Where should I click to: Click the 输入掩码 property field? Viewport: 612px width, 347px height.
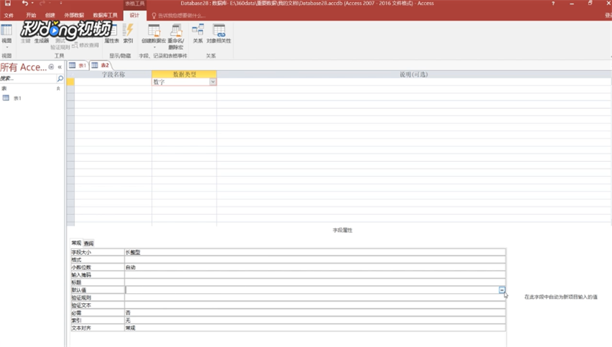(315, 275)
